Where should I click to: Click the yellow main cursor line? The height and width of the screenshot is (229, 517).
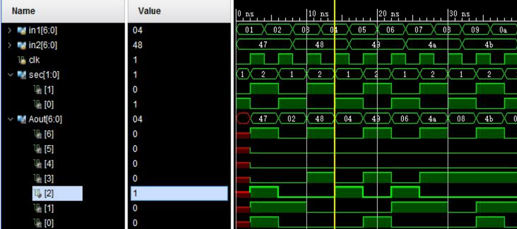[x=334, y=114]
